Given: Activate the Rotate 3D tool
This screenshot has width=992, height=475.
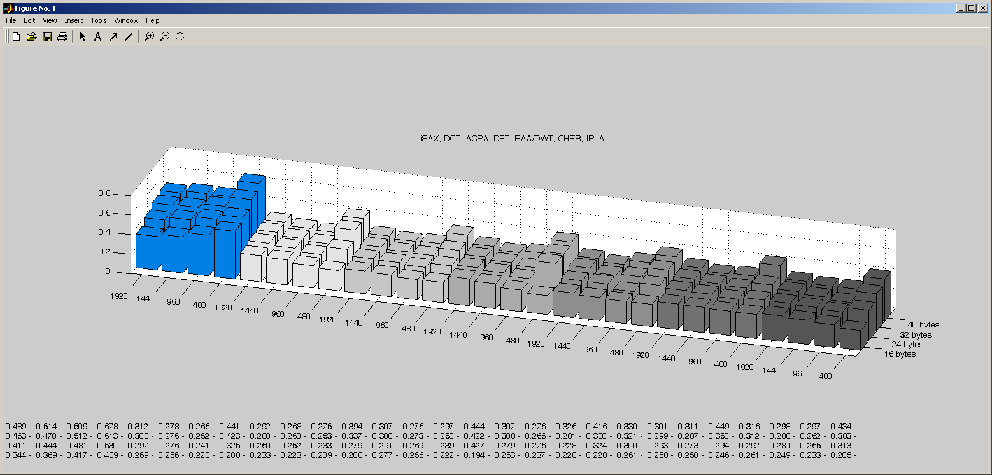Looking at the screenshot, I should (180, 37).
